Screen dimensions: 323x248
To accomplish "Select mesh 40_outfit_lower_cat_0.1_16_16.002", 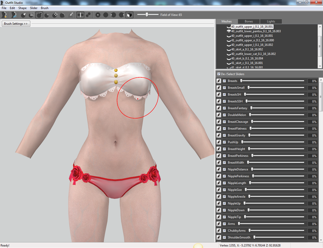I will tap(253, 54).
